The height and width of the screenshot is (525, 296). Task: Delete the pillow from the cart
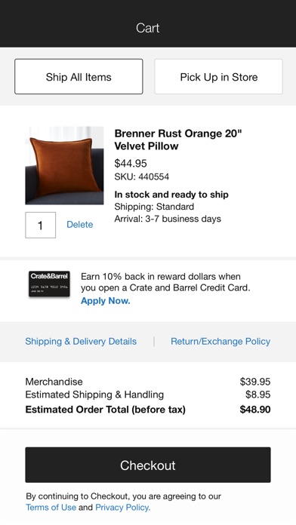(x=80, y=224)
